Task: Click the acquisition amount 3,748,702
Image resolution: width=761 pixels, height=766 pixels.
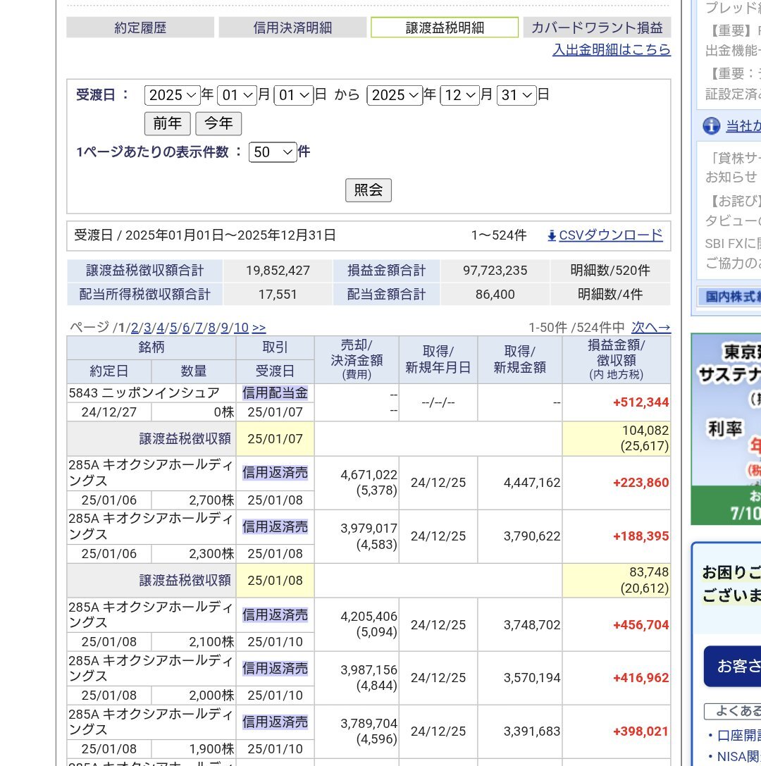Action: [x=532, y=625]
